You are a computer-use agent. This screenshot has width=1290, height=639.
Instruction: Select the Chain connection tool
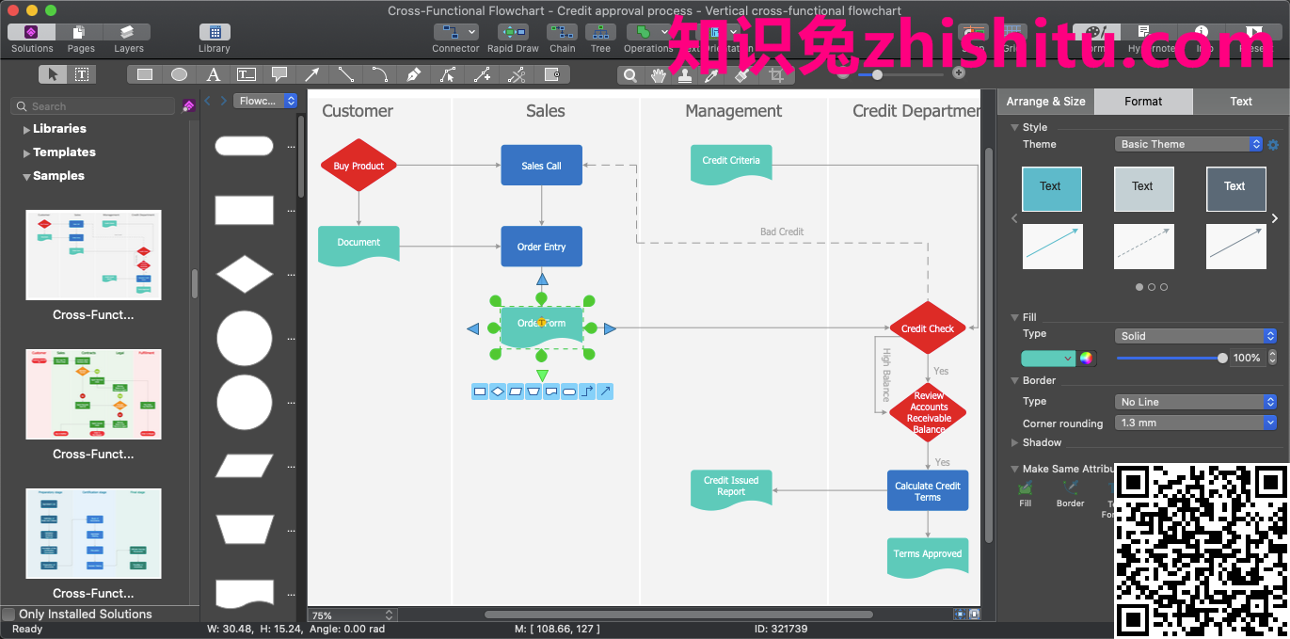563,32
